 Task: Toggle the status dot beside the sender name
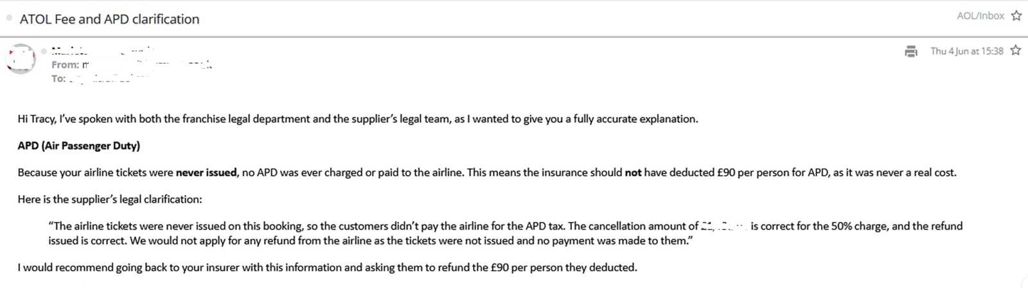click(44, 51)
